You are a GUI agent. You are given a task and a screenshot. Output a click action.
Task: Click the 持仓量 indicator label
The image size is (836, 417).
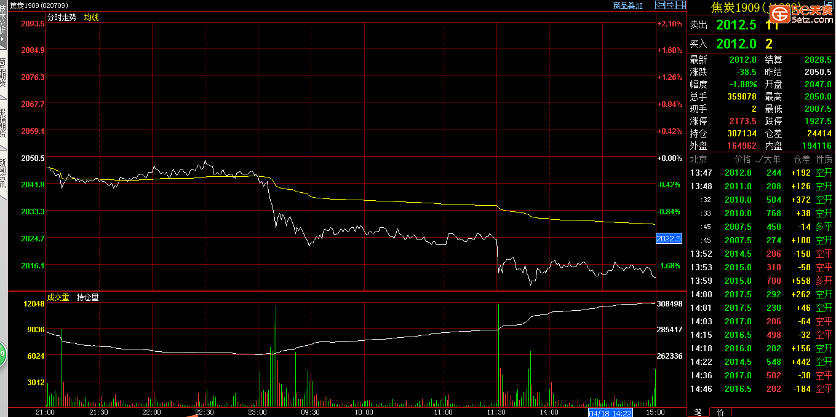click(88, 297)
